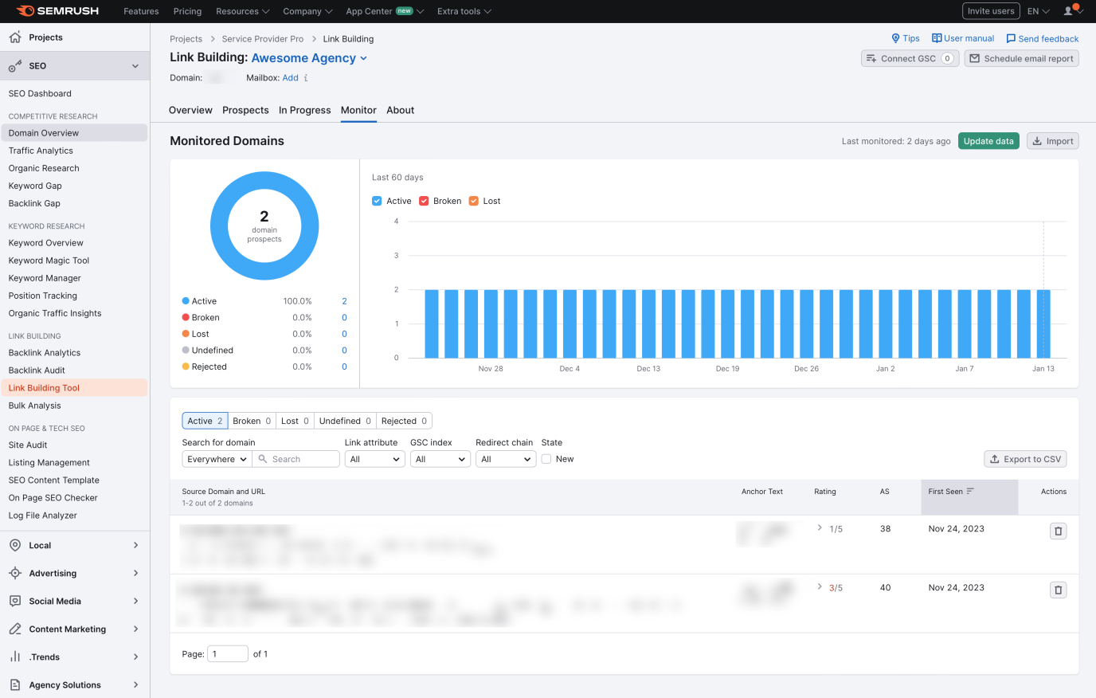The width and height of the screenshot is (1096, 698).
Task: Toggle the Active chart checkbox
Action: pos(377,201)
